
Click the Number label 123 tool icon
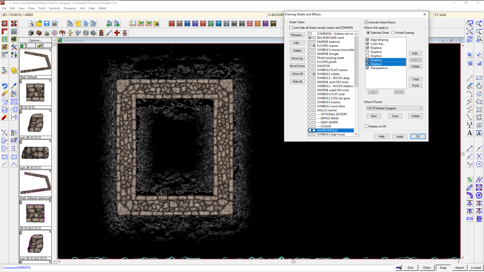tap(469, 125)
